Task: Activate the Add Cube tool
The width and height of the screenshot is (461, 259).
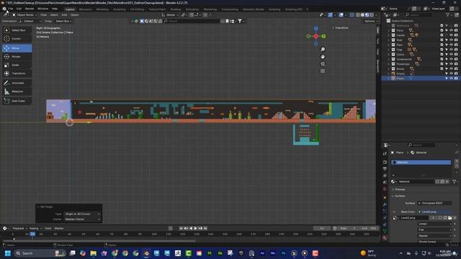Action: click(x=17, y=101)
